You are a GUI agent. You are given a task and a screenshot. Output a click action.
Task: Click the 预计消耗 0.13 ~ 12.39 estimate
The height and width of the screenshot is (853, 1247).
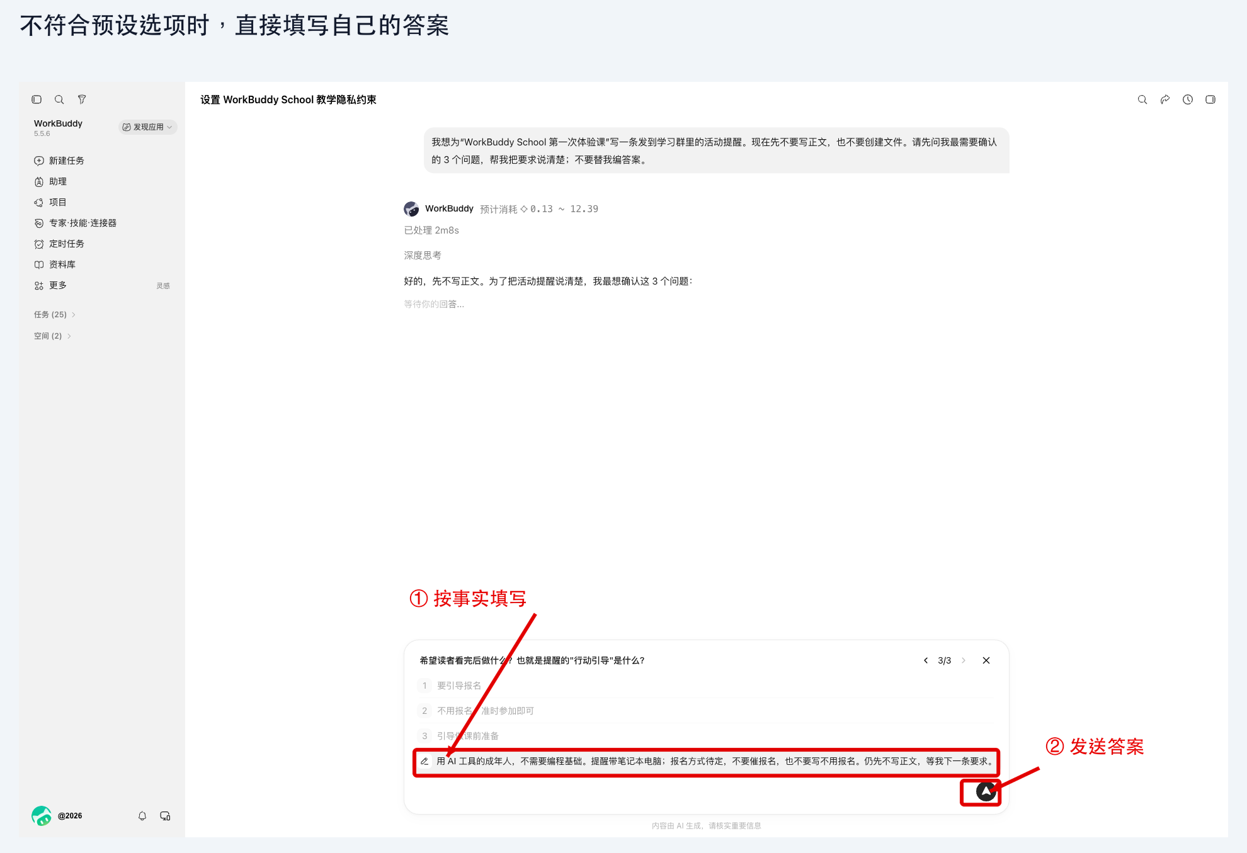(539, 209)
